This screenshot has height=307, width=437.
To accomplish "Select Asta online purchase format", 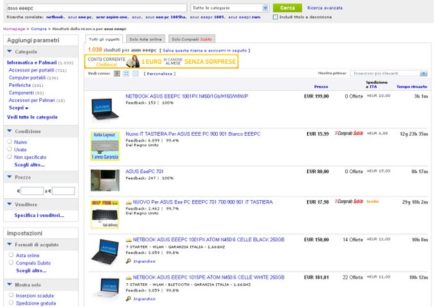I will 11,255.
